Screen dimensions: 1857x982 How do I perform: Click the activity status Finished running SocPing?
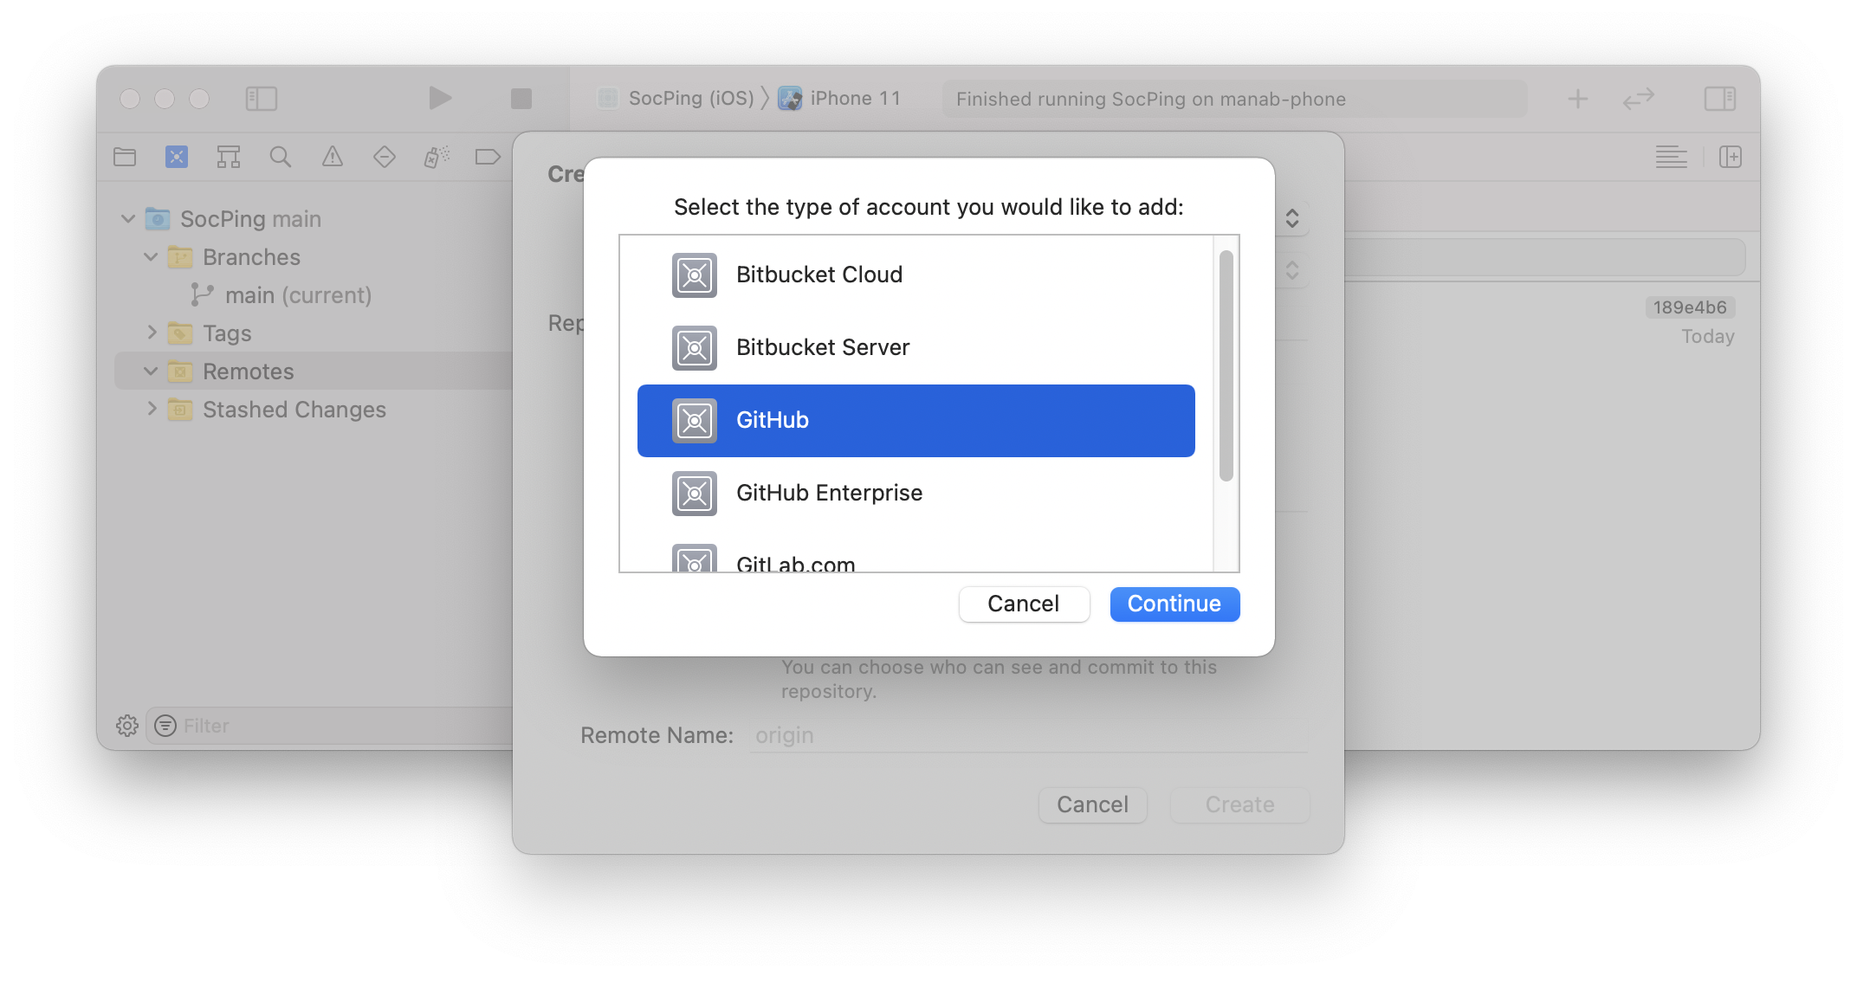click(1234, 99)
